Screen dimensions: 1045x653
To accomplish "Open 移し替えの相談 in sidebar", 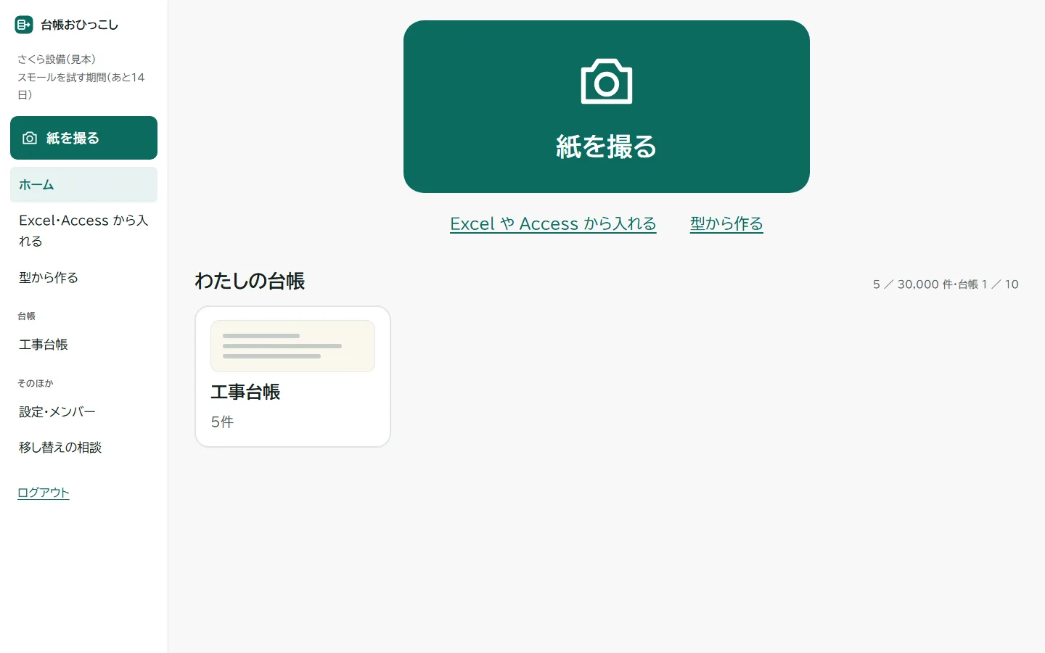I will click(83, 448).
